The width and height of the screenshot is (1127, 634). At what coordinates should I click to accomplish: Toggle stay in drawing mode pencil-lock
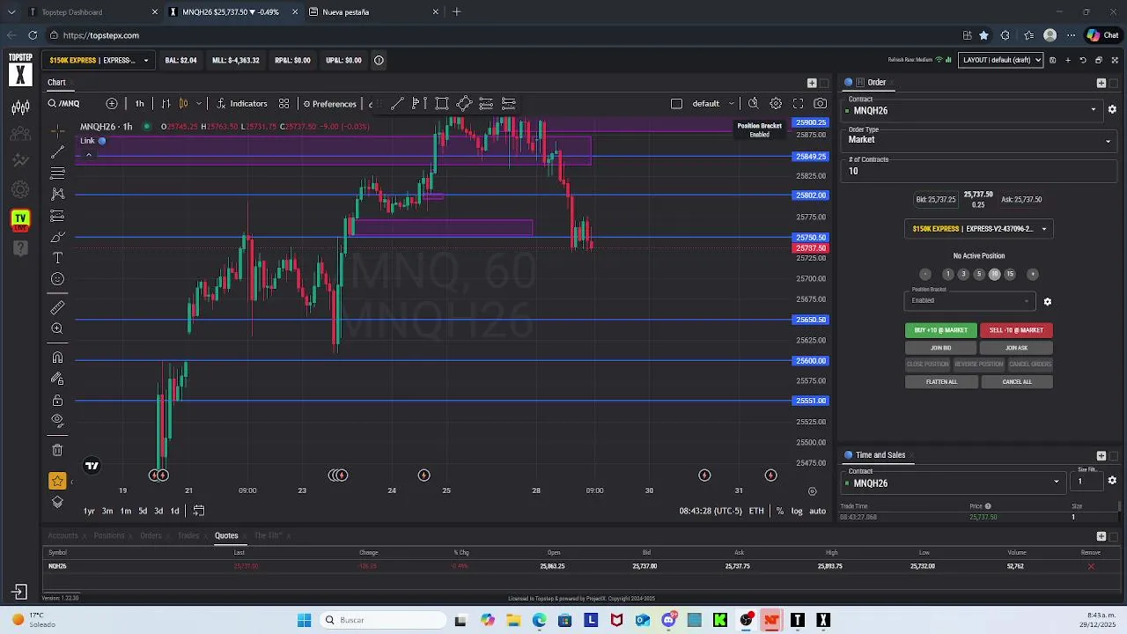click(57, 379)
